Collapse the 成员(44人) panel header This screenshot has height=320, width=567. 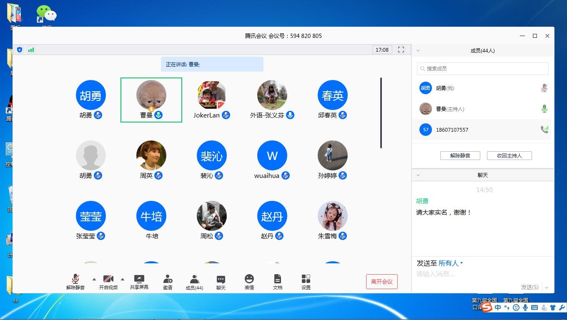[x=418, y=51]
